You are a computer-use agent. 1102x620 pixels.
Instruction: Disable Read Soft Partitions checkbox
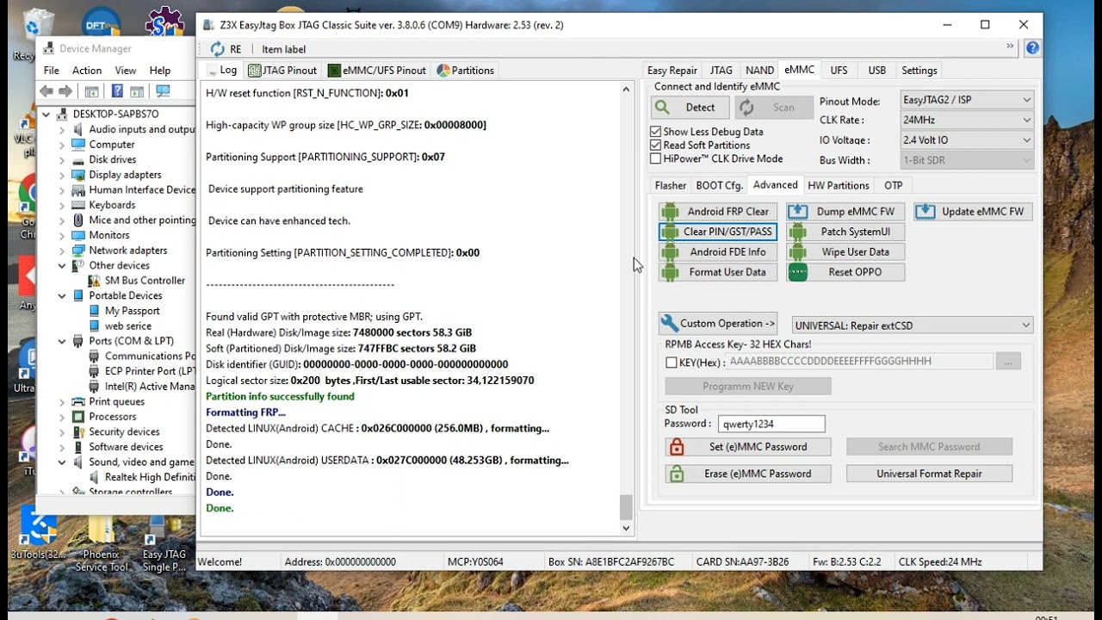(656, 146)
